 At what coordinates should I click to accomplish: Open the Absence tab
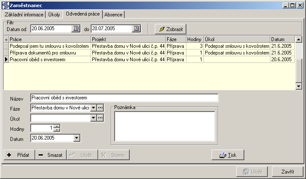[x=114, y=15]
